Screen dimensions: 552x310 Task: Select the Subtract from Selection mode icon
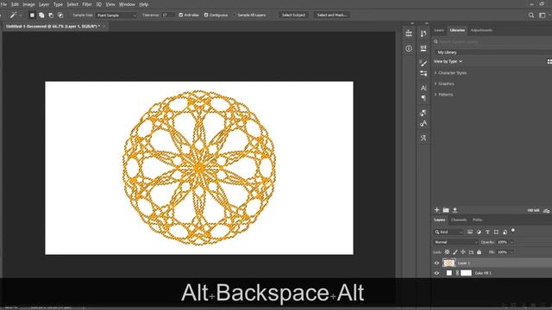point(51,15)
